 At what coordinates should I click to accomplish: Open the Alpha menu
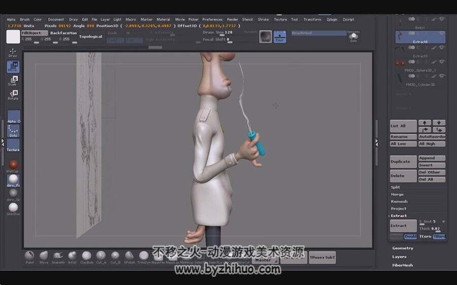coord(11,19)
